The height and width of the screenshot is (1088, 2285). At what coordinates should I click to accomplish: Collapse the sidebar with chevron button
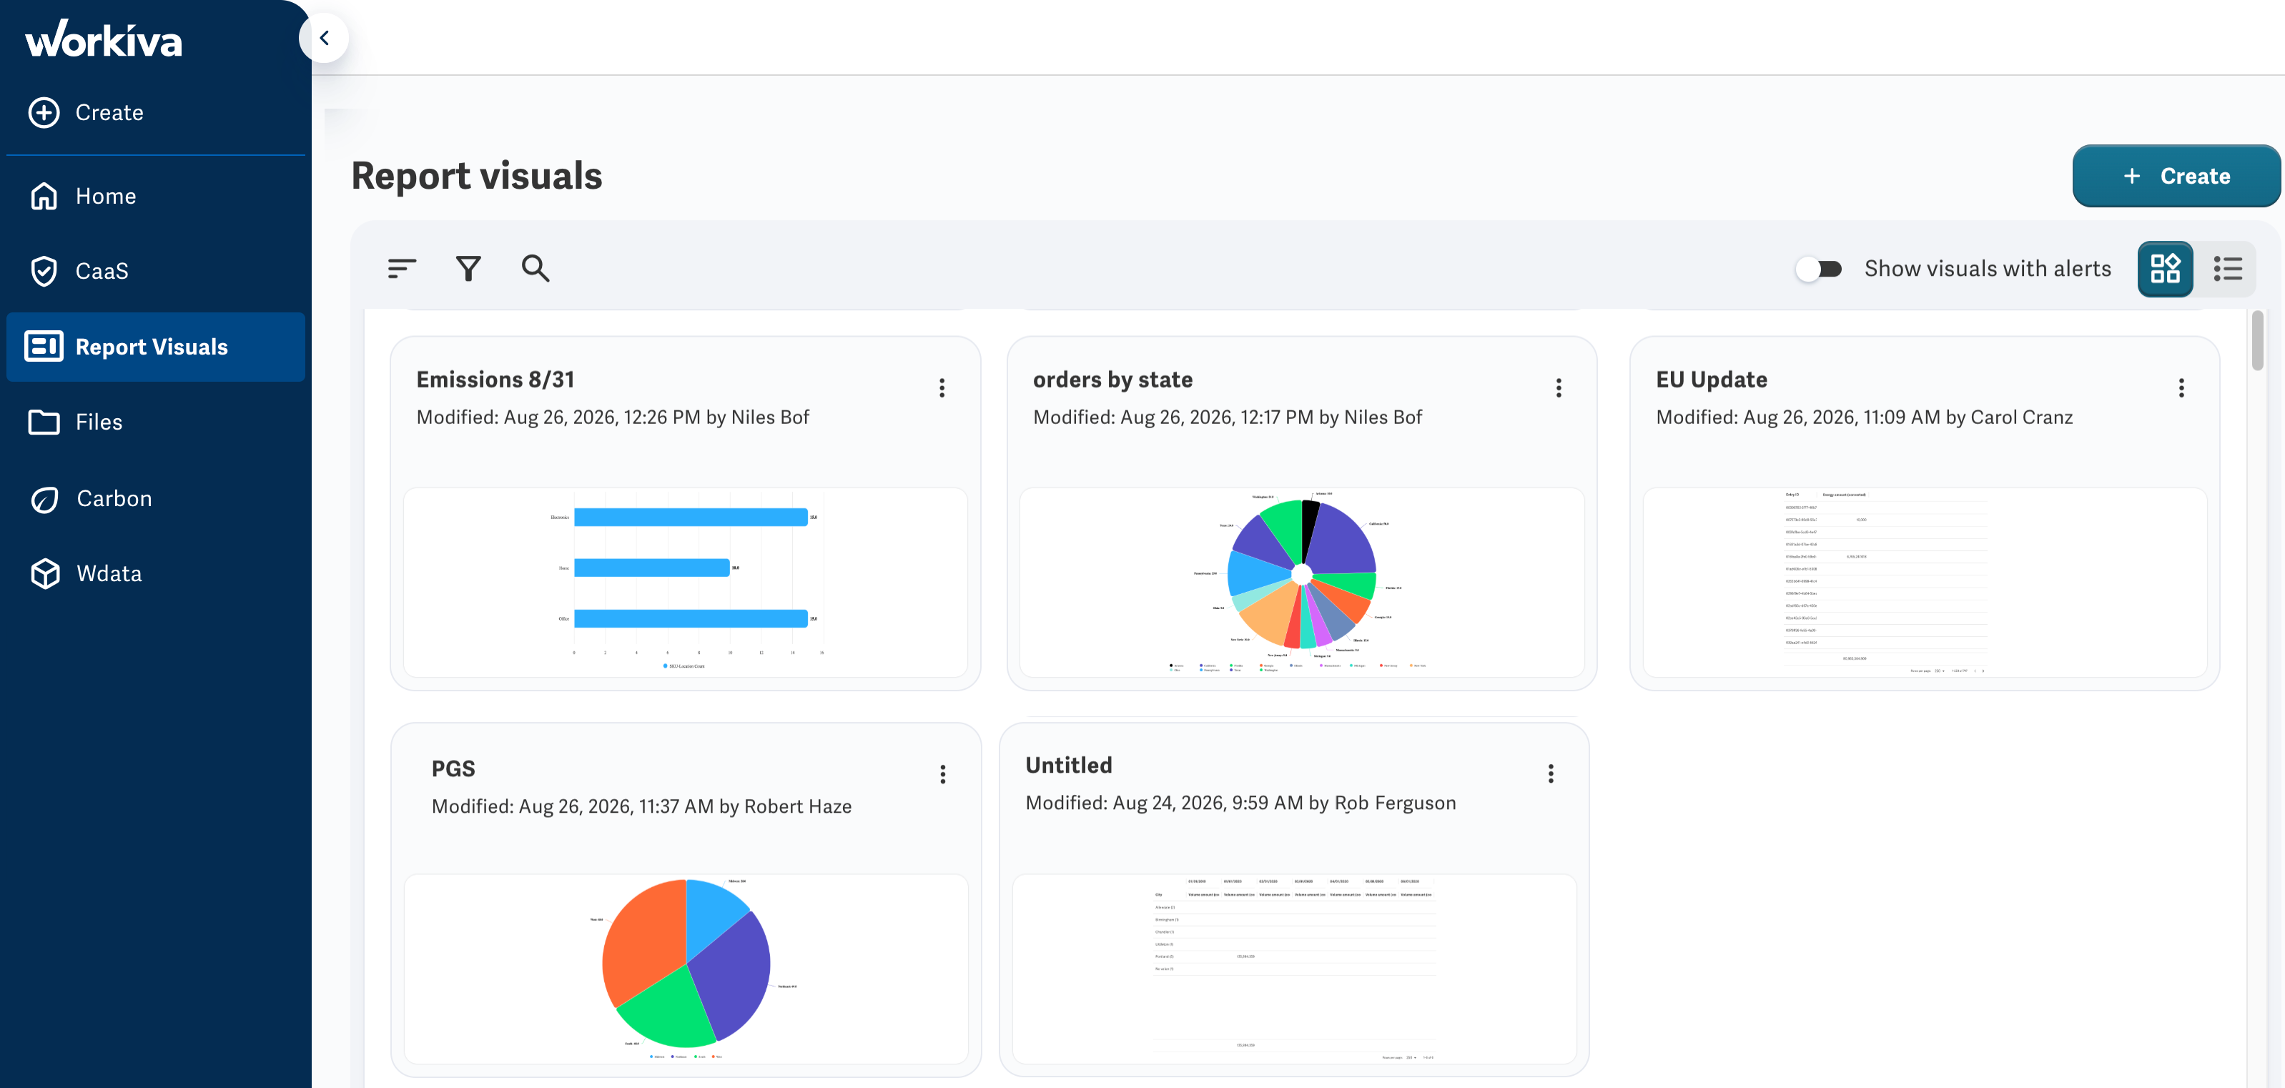324,38
